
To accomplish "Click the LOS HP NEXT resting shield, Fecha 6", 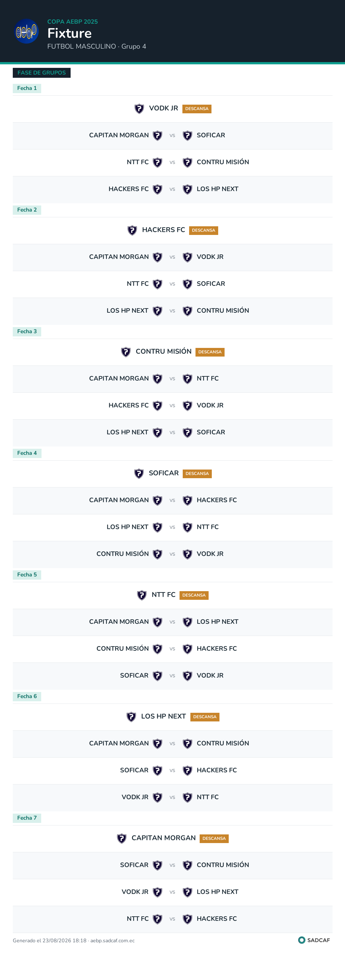I will pyautogui.click(x=131, y=717).
